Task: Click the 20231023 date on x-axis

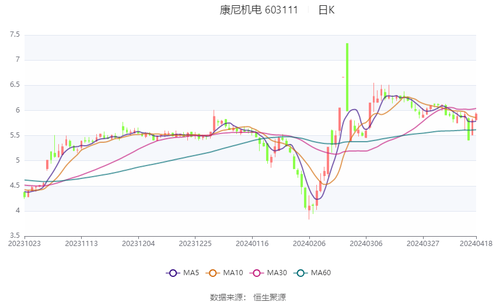Action: pos(25,243)
